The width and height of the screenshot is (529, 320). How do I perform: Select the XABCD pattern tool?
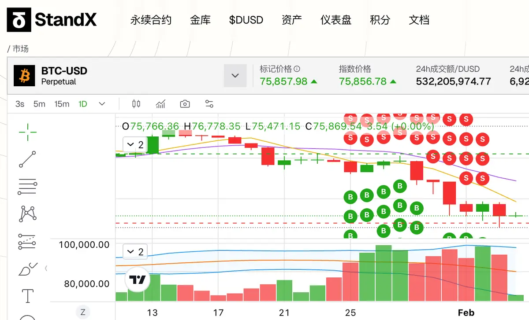pos(27,214)
